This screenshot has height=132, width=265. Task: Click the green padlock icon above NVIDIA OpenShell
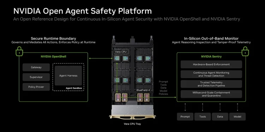19,51
